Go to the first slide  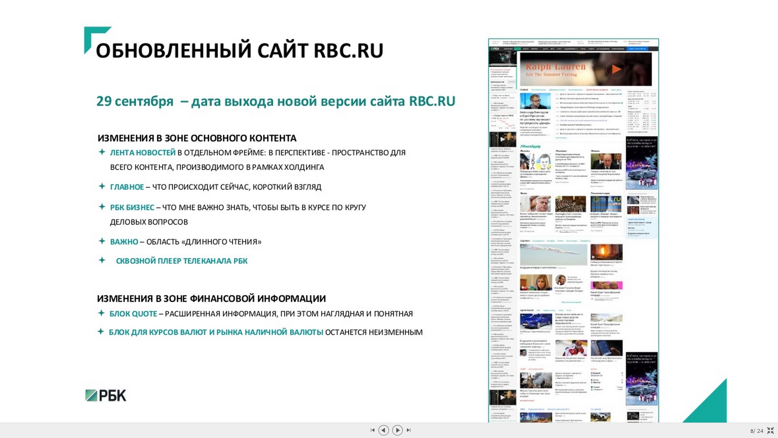coord(372,430)
